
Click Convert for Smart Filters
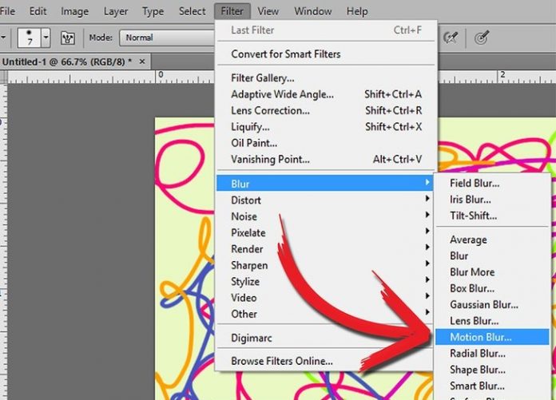point(285,54)
